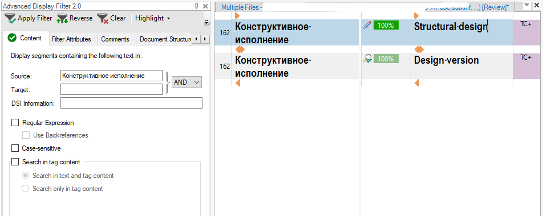Viewport: 543px width, 216px height.
Task: Click the Clear filter icon
Action: 103,18
